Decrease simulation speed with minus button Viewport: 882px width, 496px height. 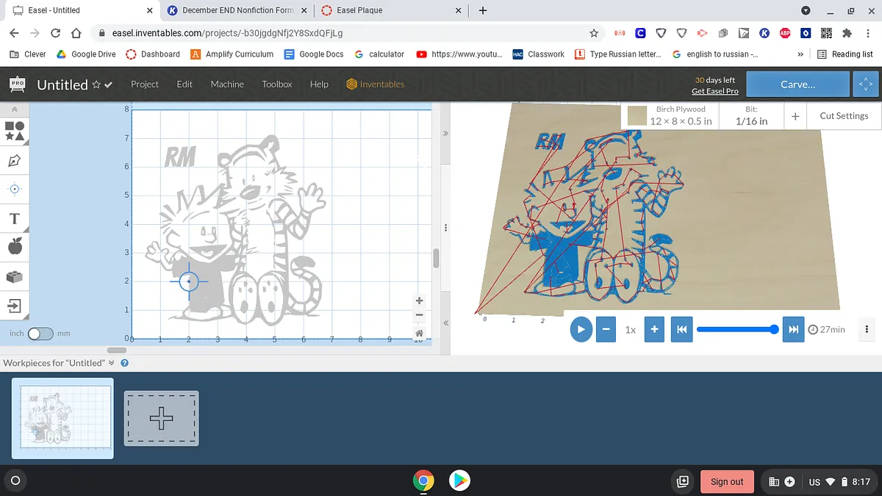coord(605,329)
